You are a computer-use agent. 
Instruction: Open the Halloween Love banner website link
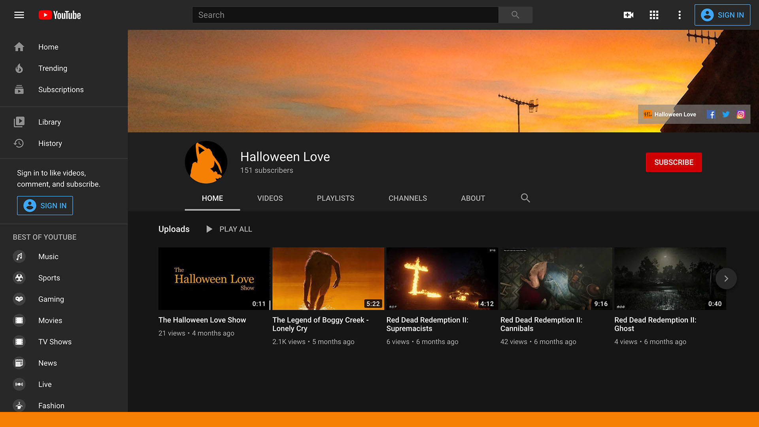click(x=670, y=115)
